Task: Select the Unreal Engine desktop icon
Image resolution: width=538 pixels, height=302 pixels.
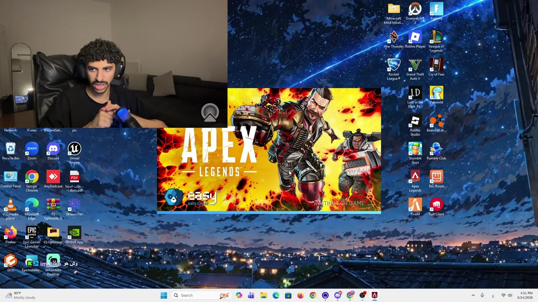Action: pos(74,154)
